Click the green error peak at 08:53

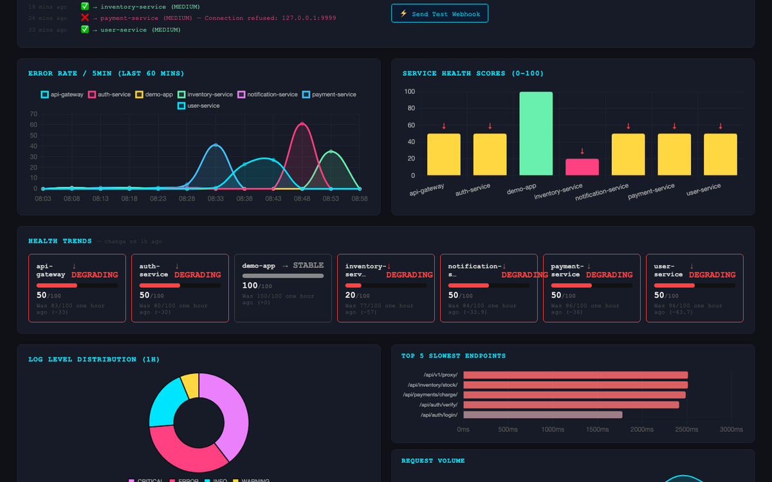click(331, 152)
